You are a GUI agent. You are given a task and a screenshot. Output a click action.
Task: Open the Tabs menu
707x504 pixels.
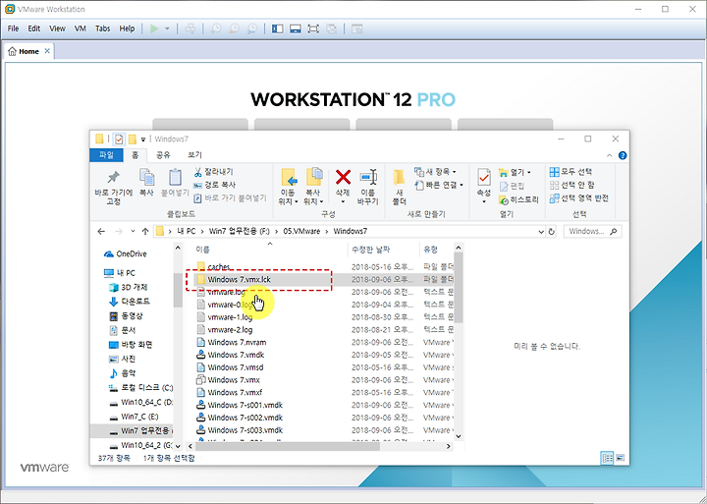102,28
